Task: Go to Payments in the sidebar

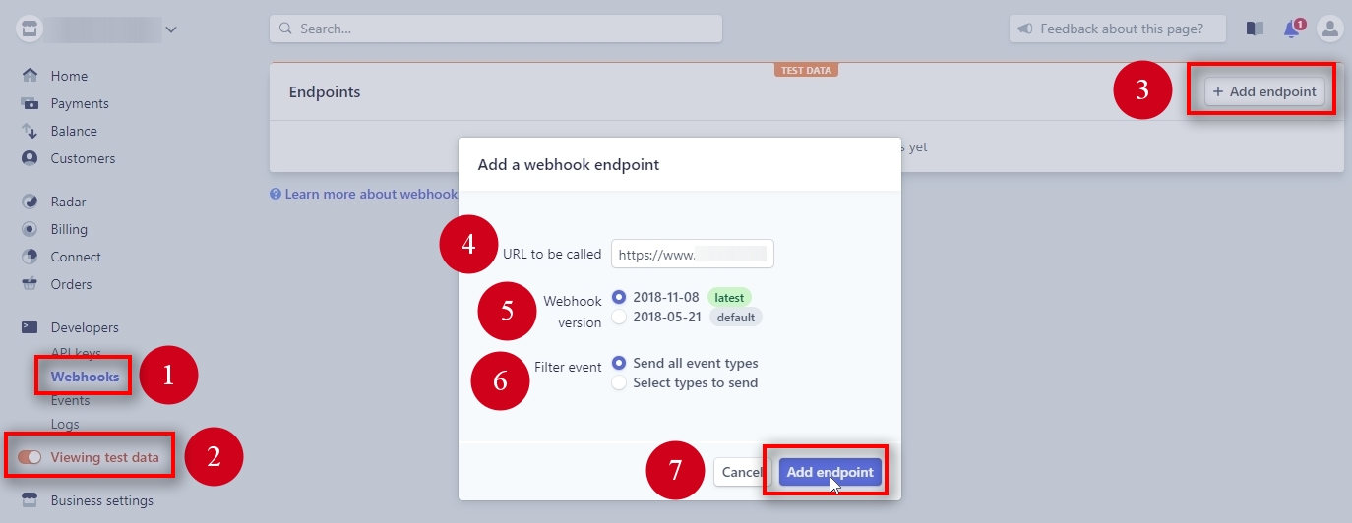Action: [80, 103]
